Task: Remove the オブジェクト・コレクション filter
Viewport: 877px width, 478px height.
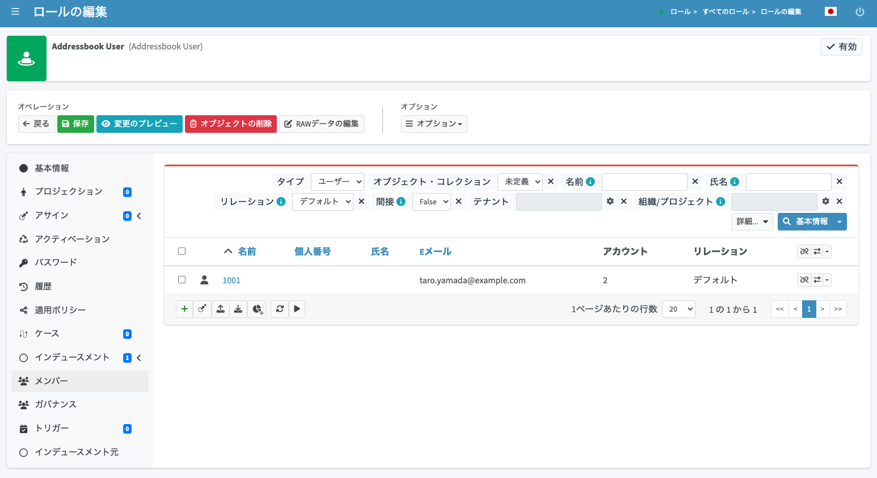Action: (551, 182)
